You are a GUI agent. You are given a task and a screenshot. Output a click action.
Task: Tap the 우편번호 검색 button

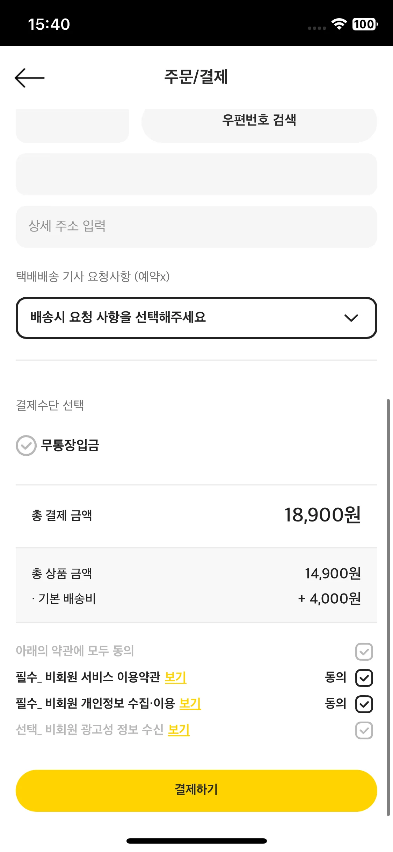259,122
